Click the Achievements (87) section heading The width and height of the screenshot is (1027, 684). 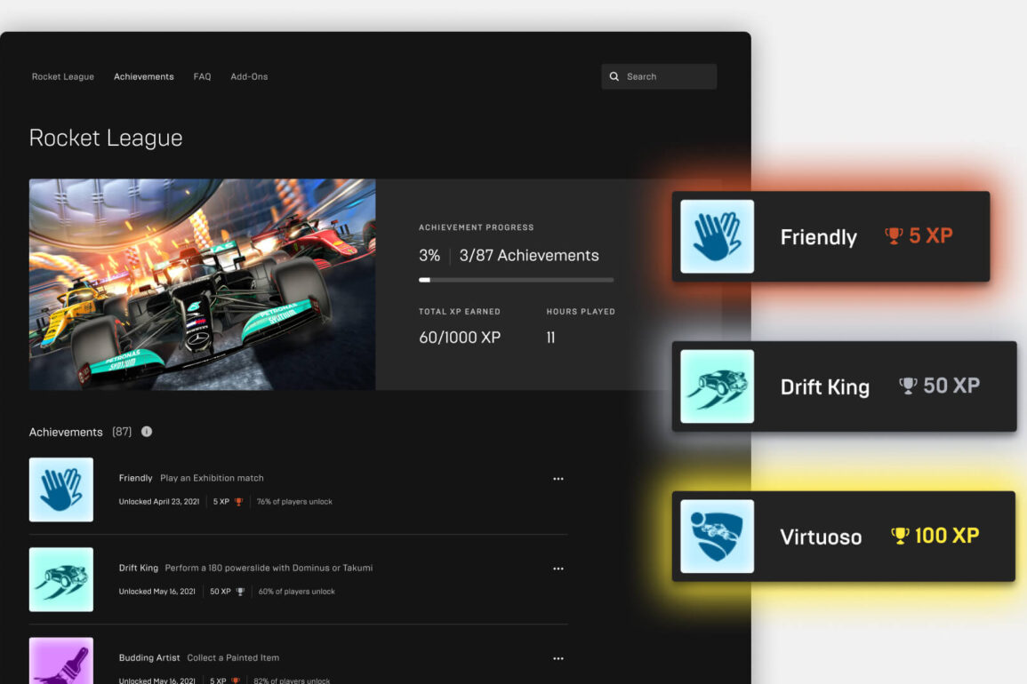[80, 432]
